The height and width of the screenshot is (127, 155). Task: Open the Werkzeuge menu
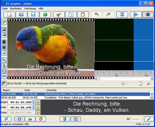pos(30,9)
